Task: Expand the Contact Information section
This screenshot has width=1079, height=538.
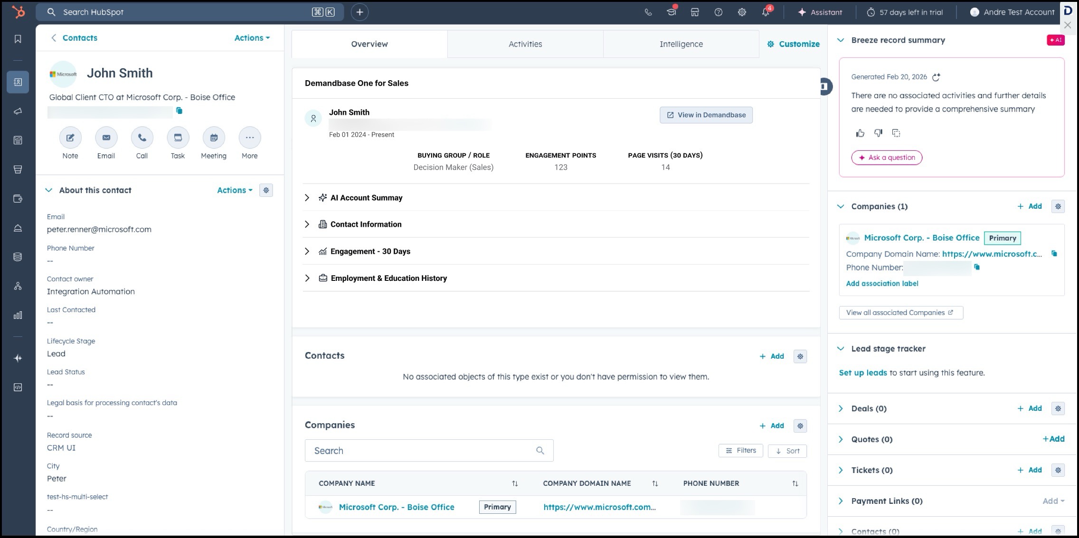Action: [307, 224]
